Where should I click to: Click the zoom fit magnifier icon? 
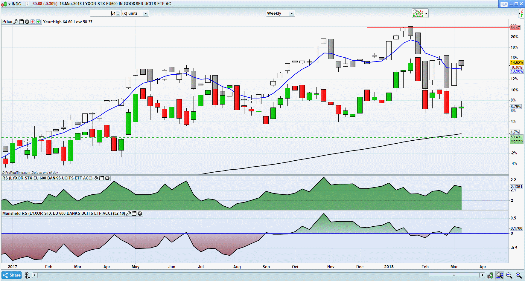click(500, 275)
